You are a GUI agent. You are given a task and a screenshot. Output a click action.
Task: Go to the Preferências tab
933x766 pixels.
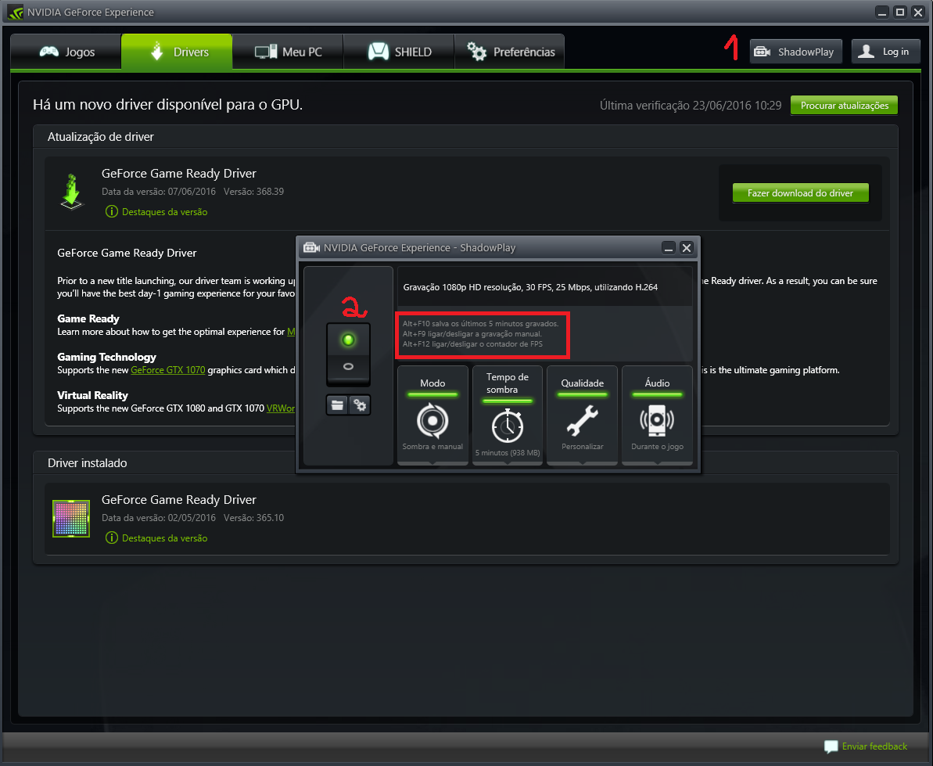(x=509, y=52)
